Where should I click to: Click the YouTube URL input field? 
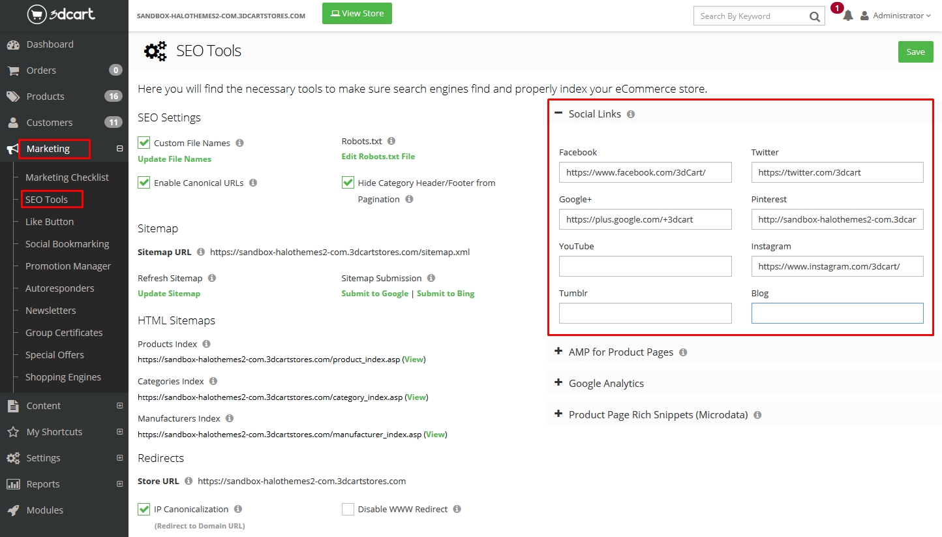tap(645, 266)
